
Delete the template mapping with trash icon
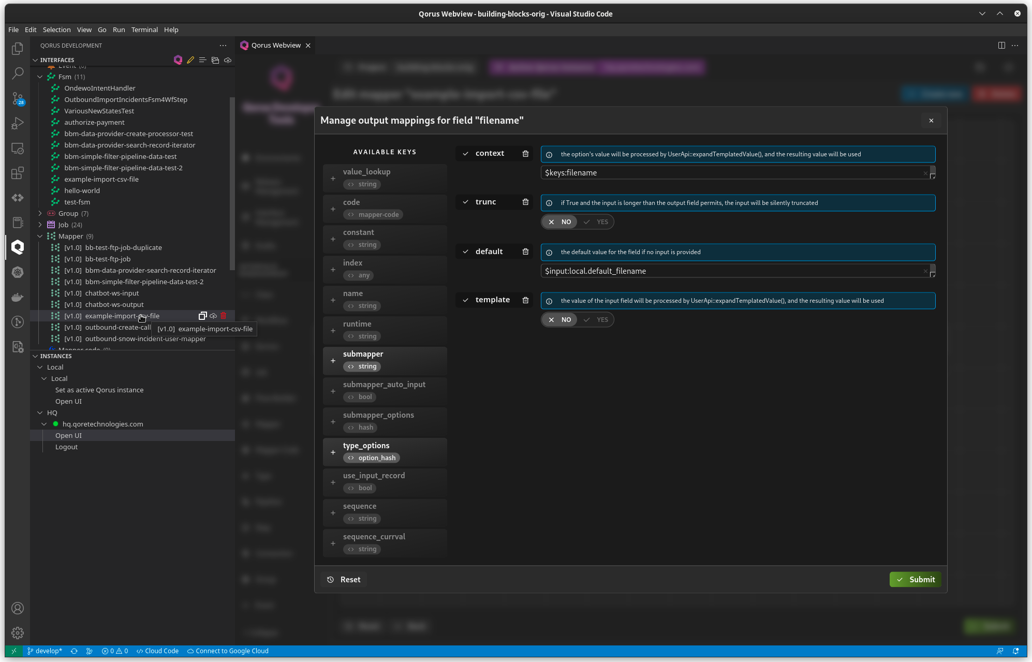click(x=525, y=300)
